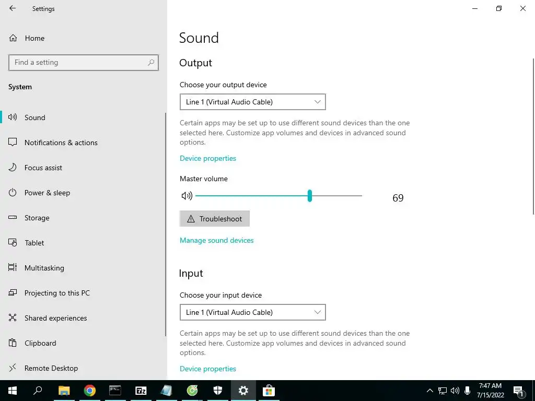This screenshot has height=401, width=535.
Task: Go to Power & sleep settings
Action: click(x=83, y=193)
